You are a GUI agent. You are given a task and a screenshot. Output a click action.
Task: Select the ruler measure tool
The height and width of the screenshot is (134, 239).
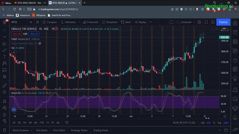point(4,86)
